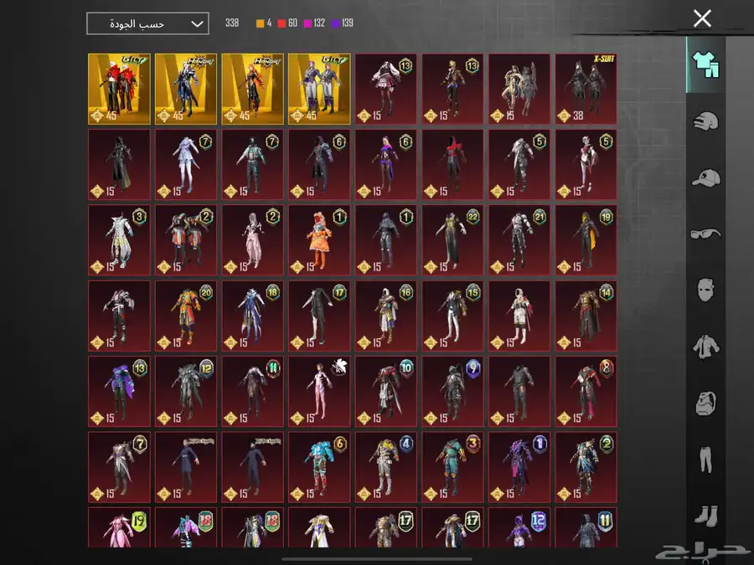Select the white dress with badge 7
This screenshot has height=565, width=754.
click(186, 164)
